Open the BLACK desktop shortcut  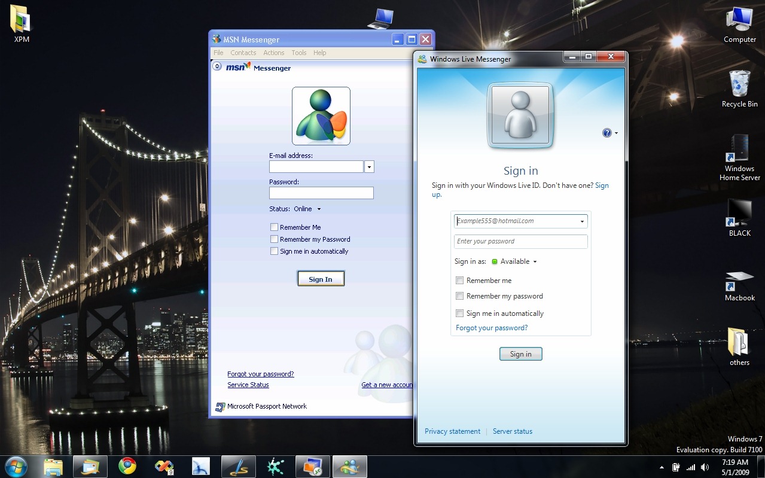click(x=740, y=218)
